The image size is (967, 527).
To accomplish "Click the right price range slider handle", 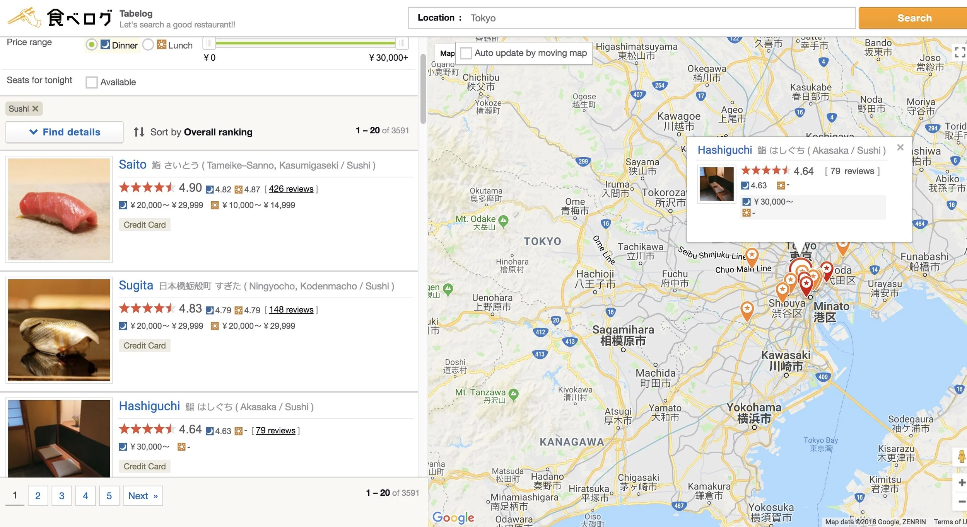I will 401,43.
